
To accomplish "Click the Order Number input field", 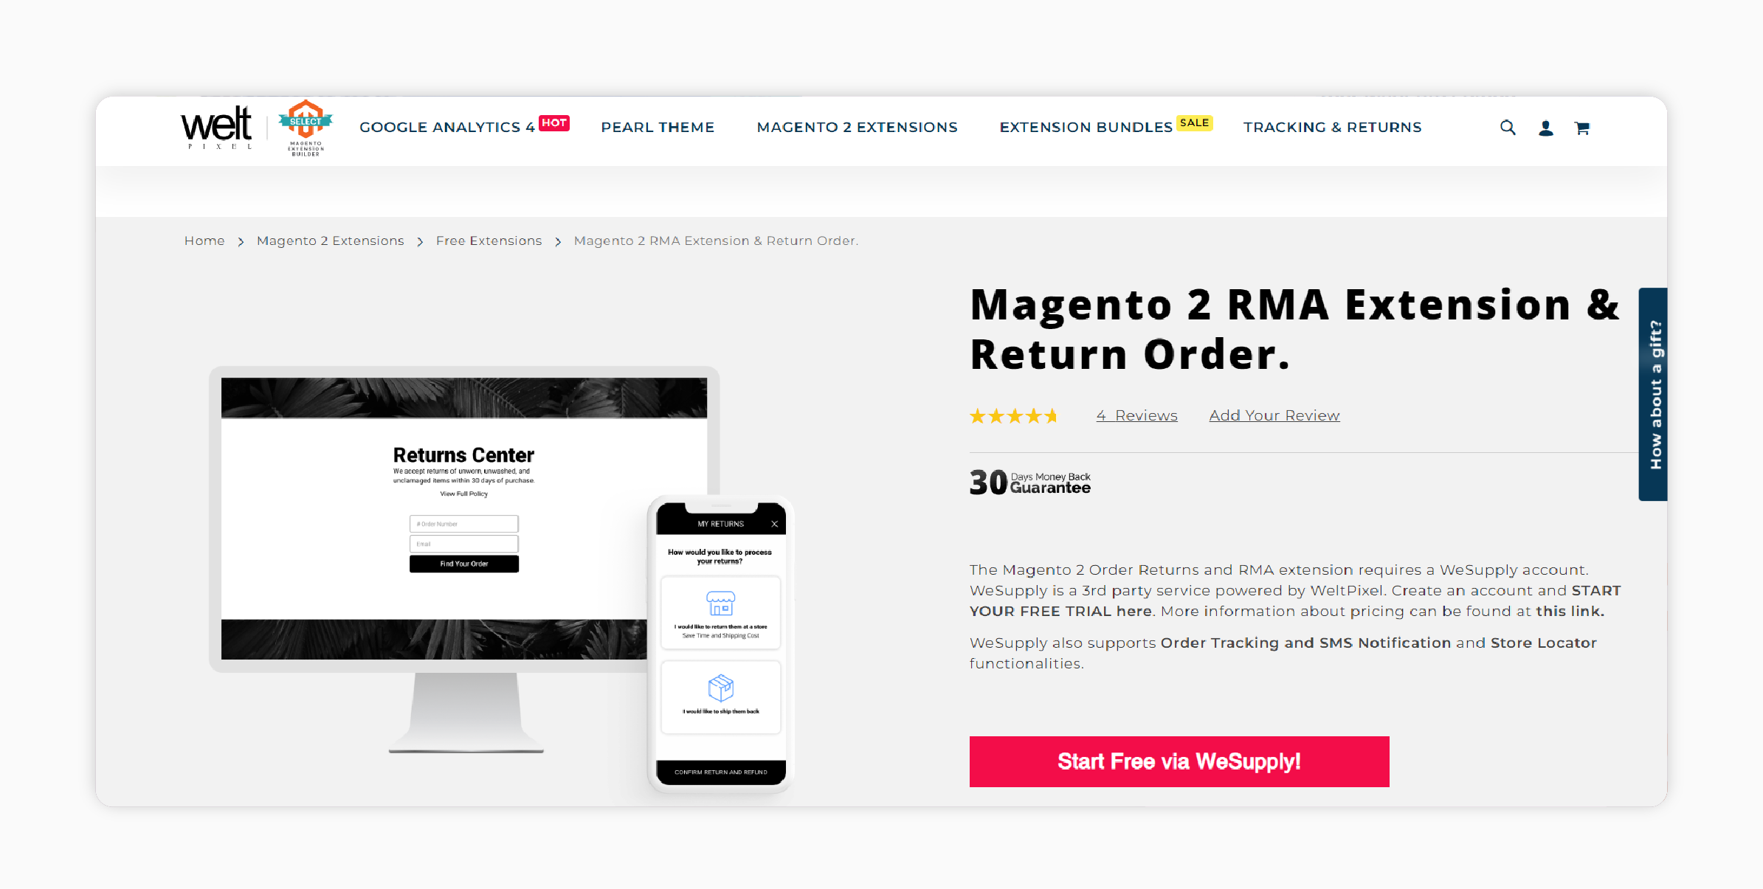I will tap(463, 523).
